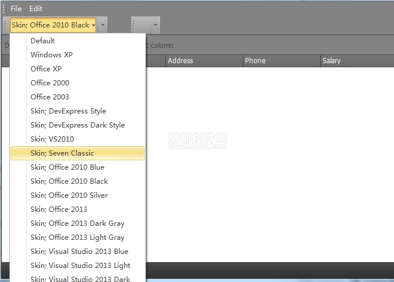Select Windows XP style
The height and width of the screenshot is (282, 394).
pyautogui.click(x=77, y=54)
